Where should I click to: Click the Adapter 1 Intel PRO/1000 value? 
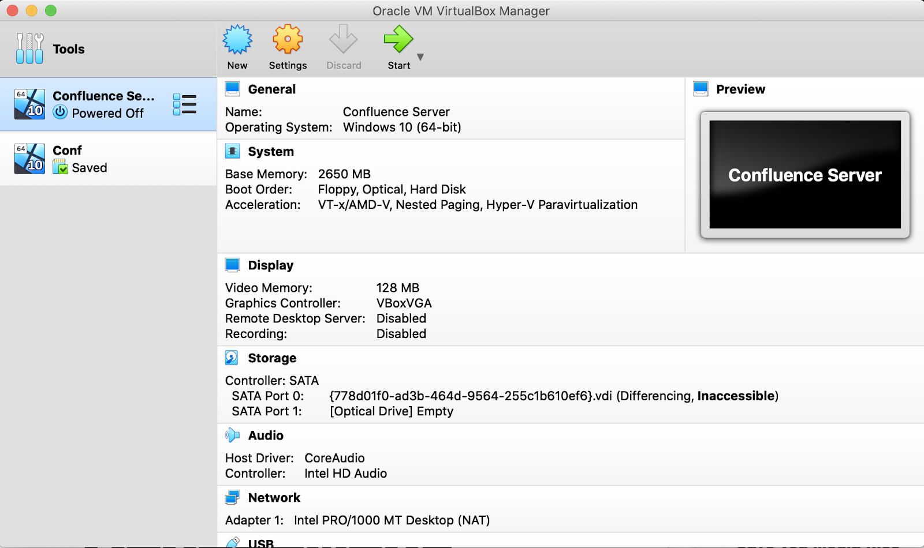(x=392, y=520)
